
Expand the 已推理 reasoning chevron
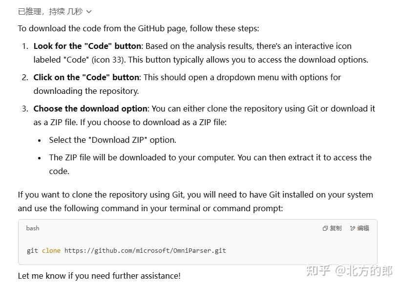(89, 12)
